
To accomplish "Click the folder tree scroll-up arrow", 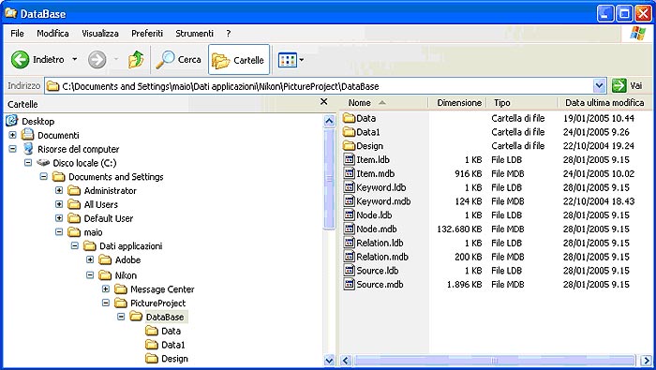I will click(x=329, y=121).
